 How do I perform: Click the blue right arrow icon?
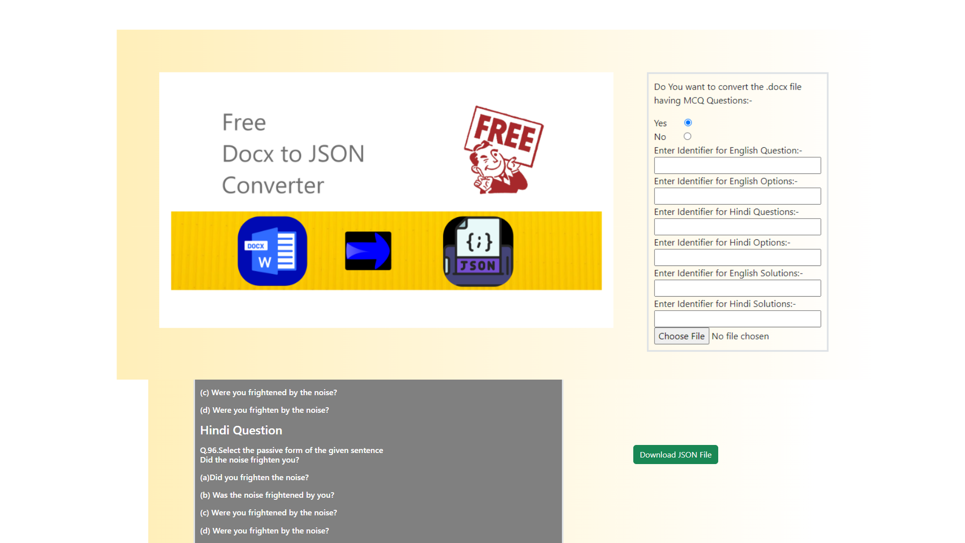[x=368, y=251]
